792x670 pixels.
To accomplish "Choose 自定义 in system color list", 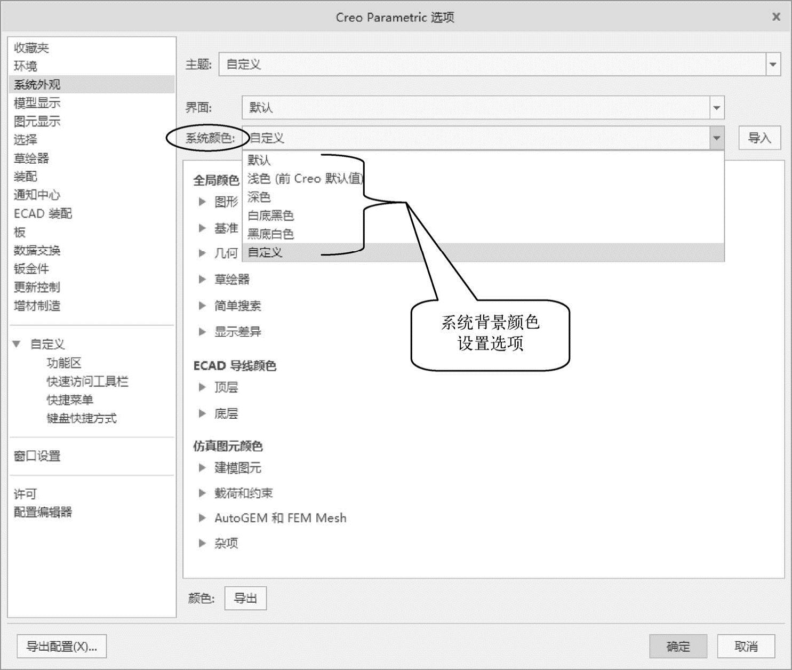I will click(x=483, y=252).
